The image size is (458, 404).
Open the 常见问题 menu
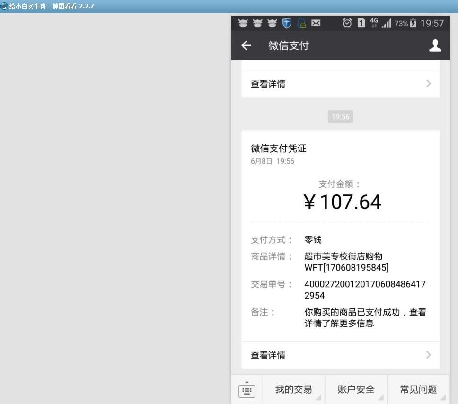point(418,389)
